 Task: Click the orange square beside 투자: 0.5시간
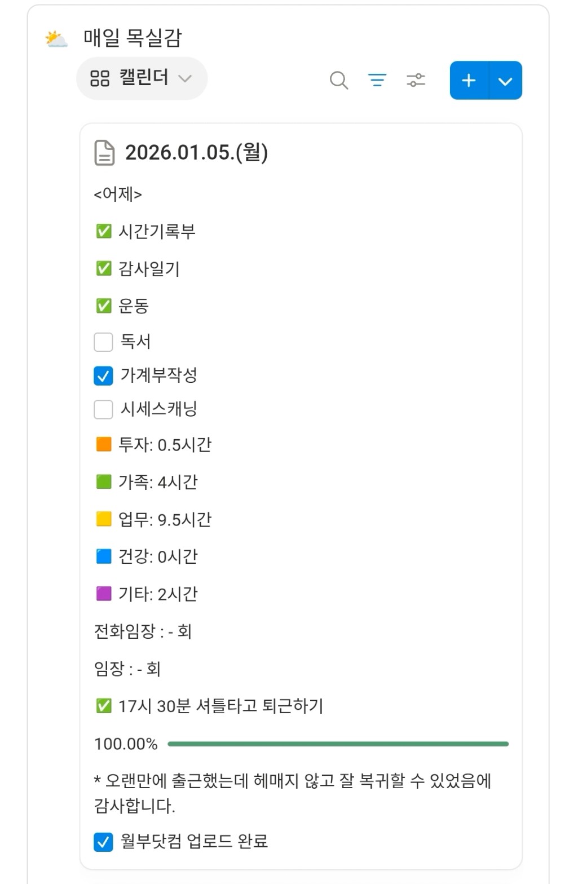104,445
